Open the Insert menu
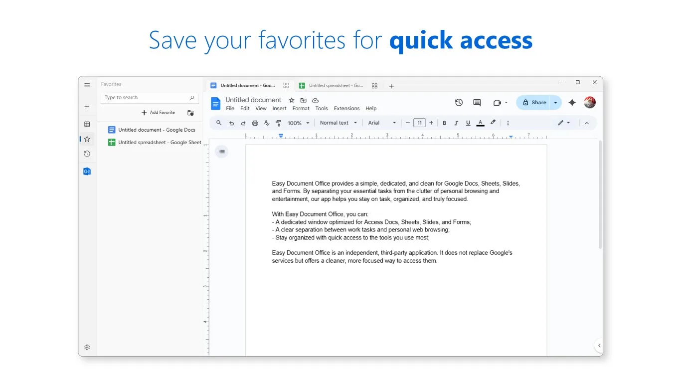Screen dimensions: 681x383 [x=280, y=108]
